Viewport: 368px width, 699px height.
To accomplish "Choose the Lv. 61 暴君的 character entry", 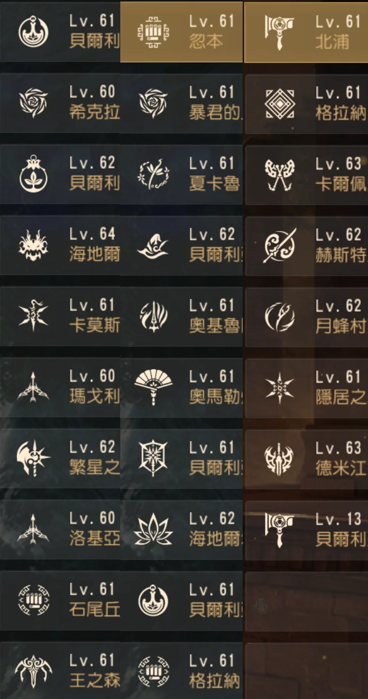I will pyautogui.click(x=181, y=104).
